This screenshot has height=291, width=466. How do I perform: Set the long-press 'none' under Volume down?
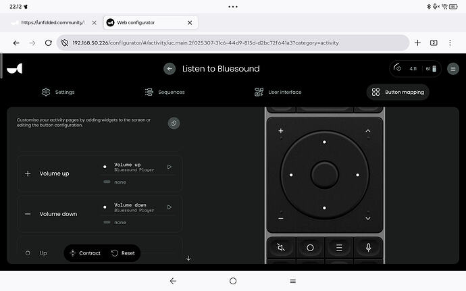[120, 222]
